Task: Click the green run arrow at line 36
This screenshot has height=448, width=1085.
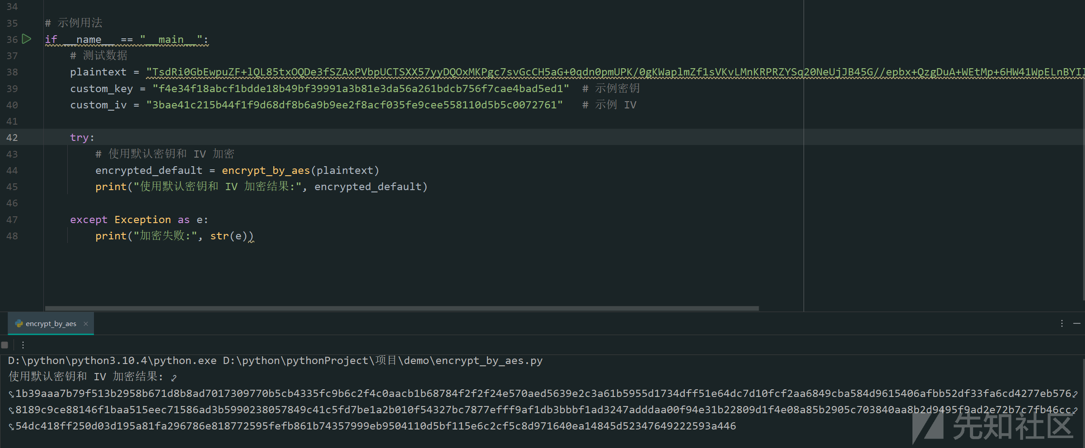Action: coord(27,39)
